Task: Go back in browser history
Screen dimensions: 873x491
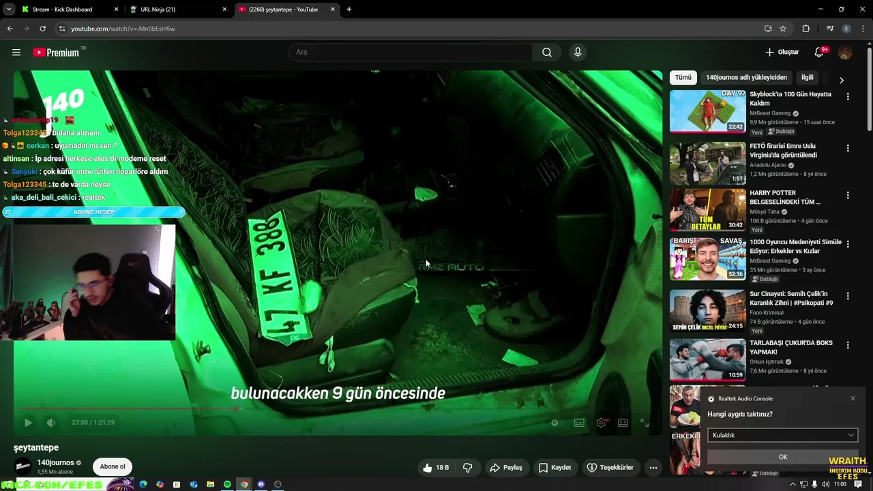Action: pyautogui.click(x=10, y=29)
